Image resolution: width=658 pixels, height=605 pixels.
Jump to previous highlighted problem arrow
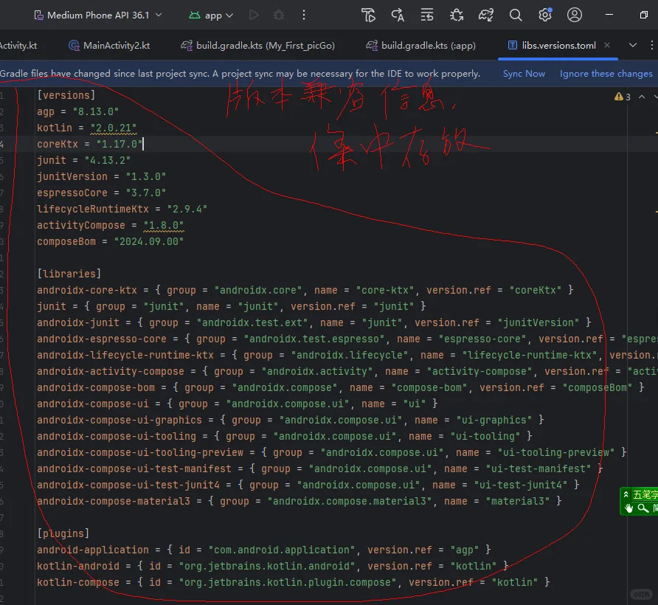point(642,97)
